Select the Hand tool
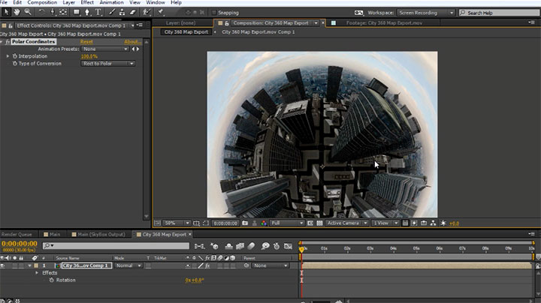Image resolution: width=541 pixels, height=303 pixels. coord(17,13)
